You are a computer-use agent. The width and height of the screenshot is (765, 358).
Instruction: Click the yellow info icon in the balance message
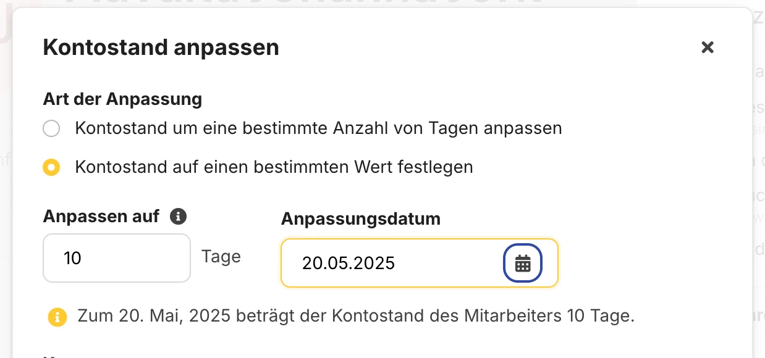click(57, 317)
